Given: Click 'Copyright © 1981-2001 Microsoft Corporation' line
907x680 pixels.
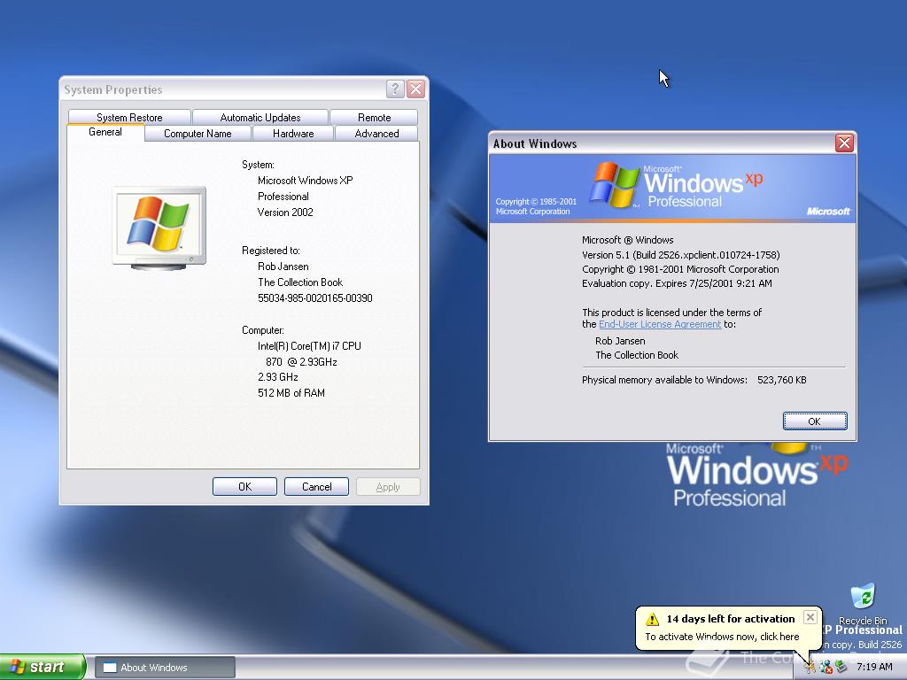Looking at the screenshot, I should (680, 269).
